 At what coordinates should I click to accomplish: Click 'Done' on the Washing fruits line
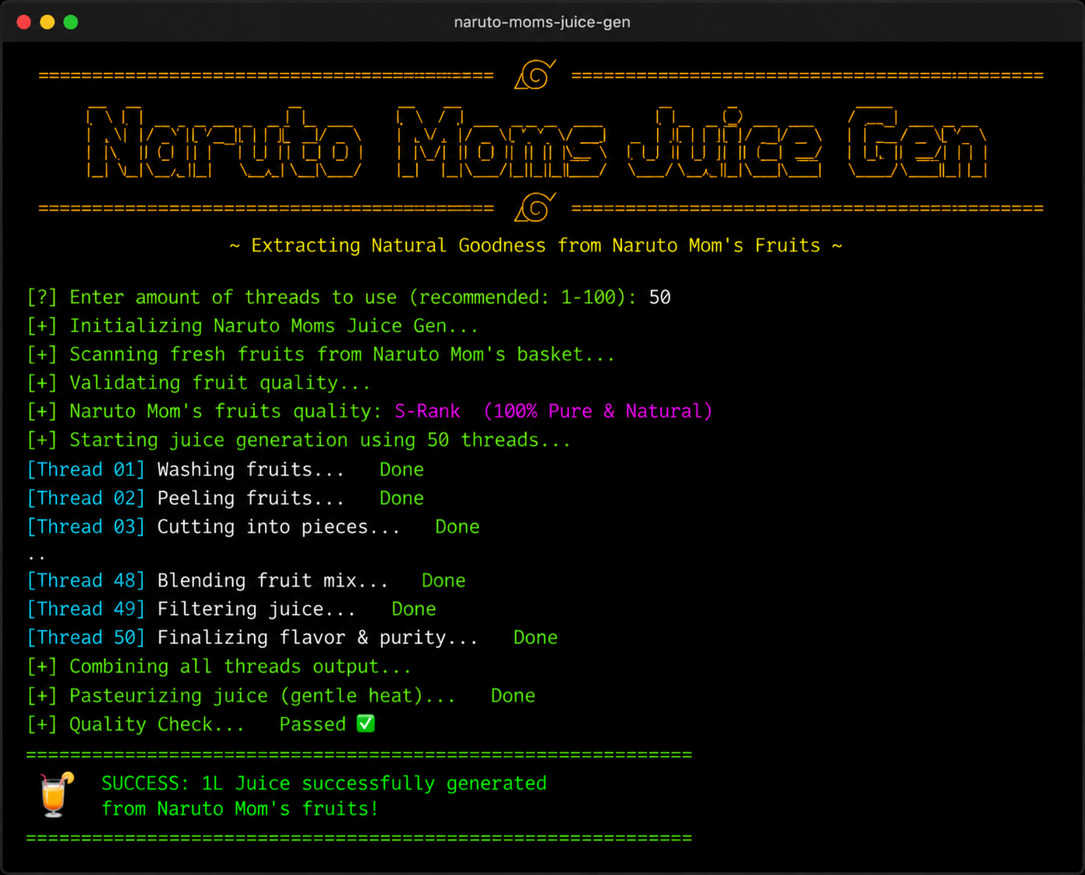(402, 469)
